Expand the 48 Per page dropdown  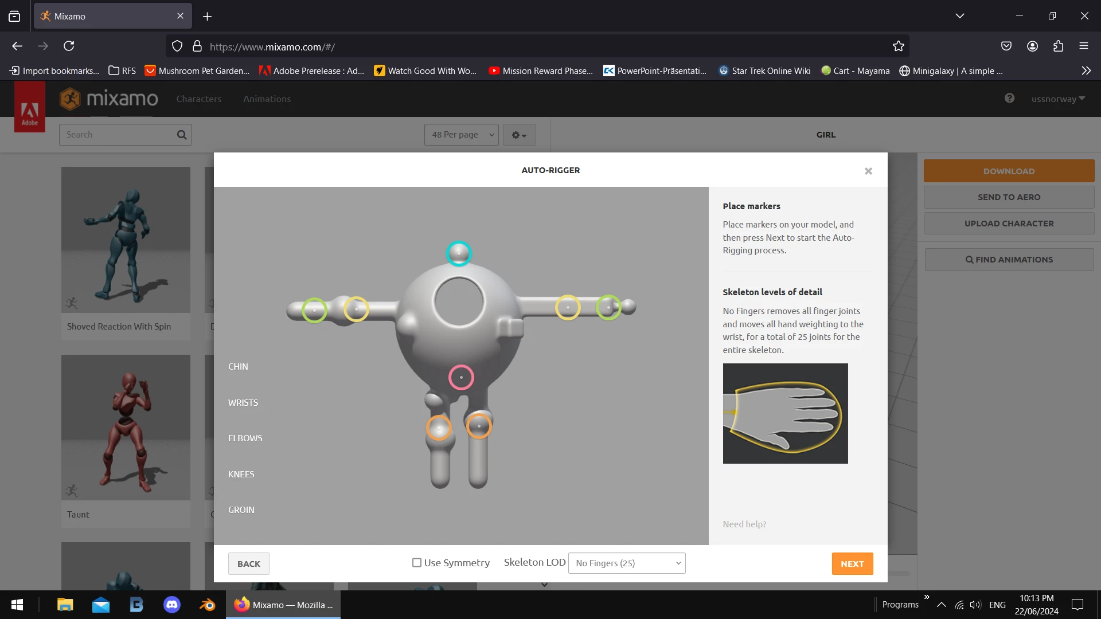(462, 135)
